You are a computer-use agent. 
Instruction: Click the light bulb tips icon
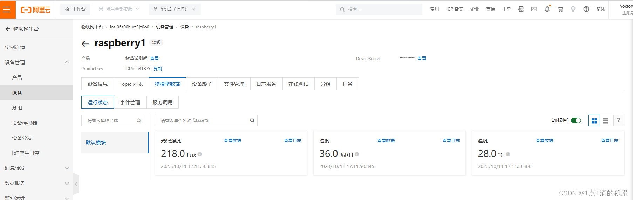[x=573, y=9]
